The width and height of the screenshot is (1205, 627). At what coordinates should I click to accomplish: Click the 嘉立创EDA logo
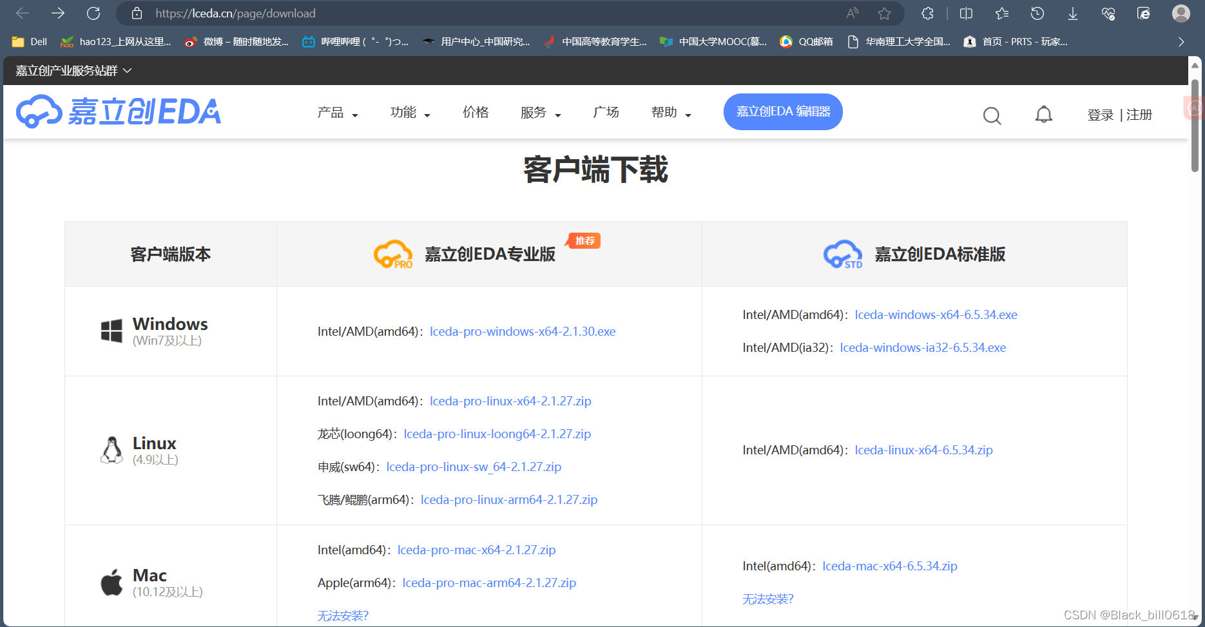click(x=119, y=111)
